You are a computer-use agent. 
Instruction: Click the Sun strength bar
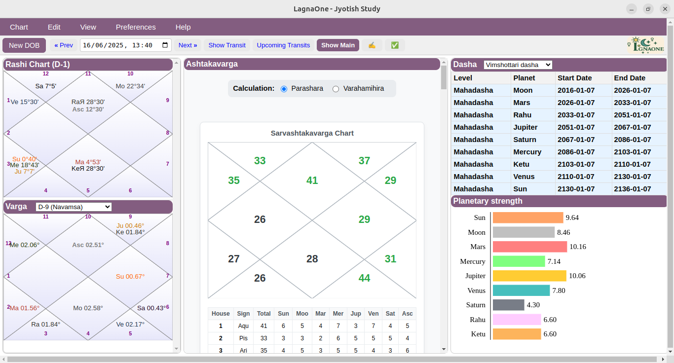pos(528,218)
